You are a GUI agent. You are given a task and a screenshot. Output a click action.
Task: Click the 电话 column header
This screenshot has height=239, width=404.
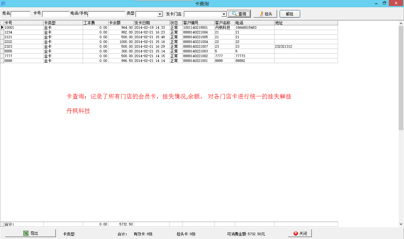point(255,23)
